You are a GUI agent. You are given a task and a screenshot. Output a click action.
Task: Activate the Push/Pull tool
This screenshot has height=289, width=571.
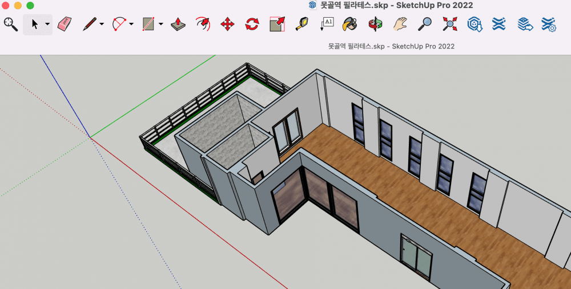[x=178, y=25]
